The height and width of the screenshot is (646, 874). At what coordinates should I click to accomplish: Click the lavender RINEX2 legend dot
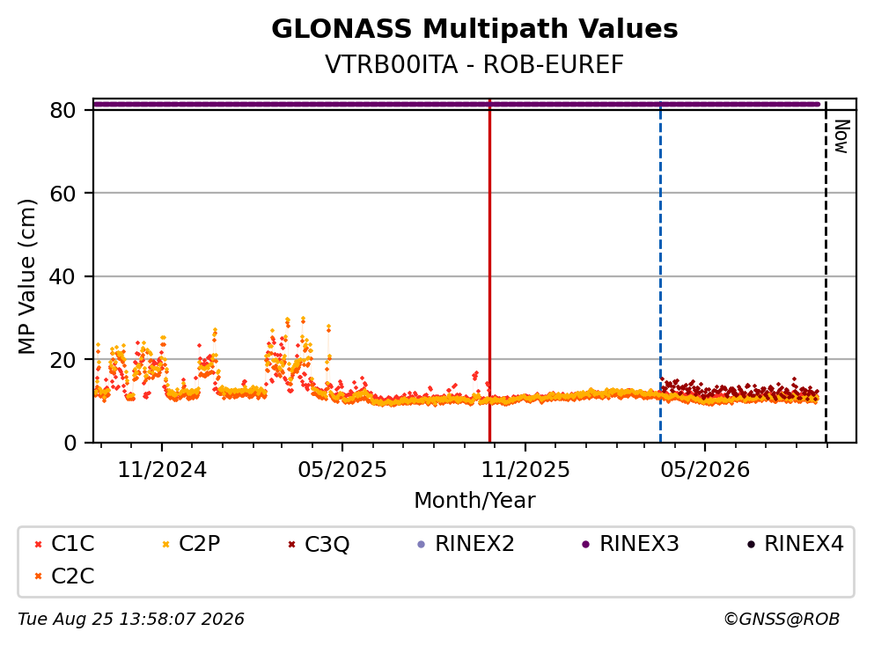(x=421, y=544)
